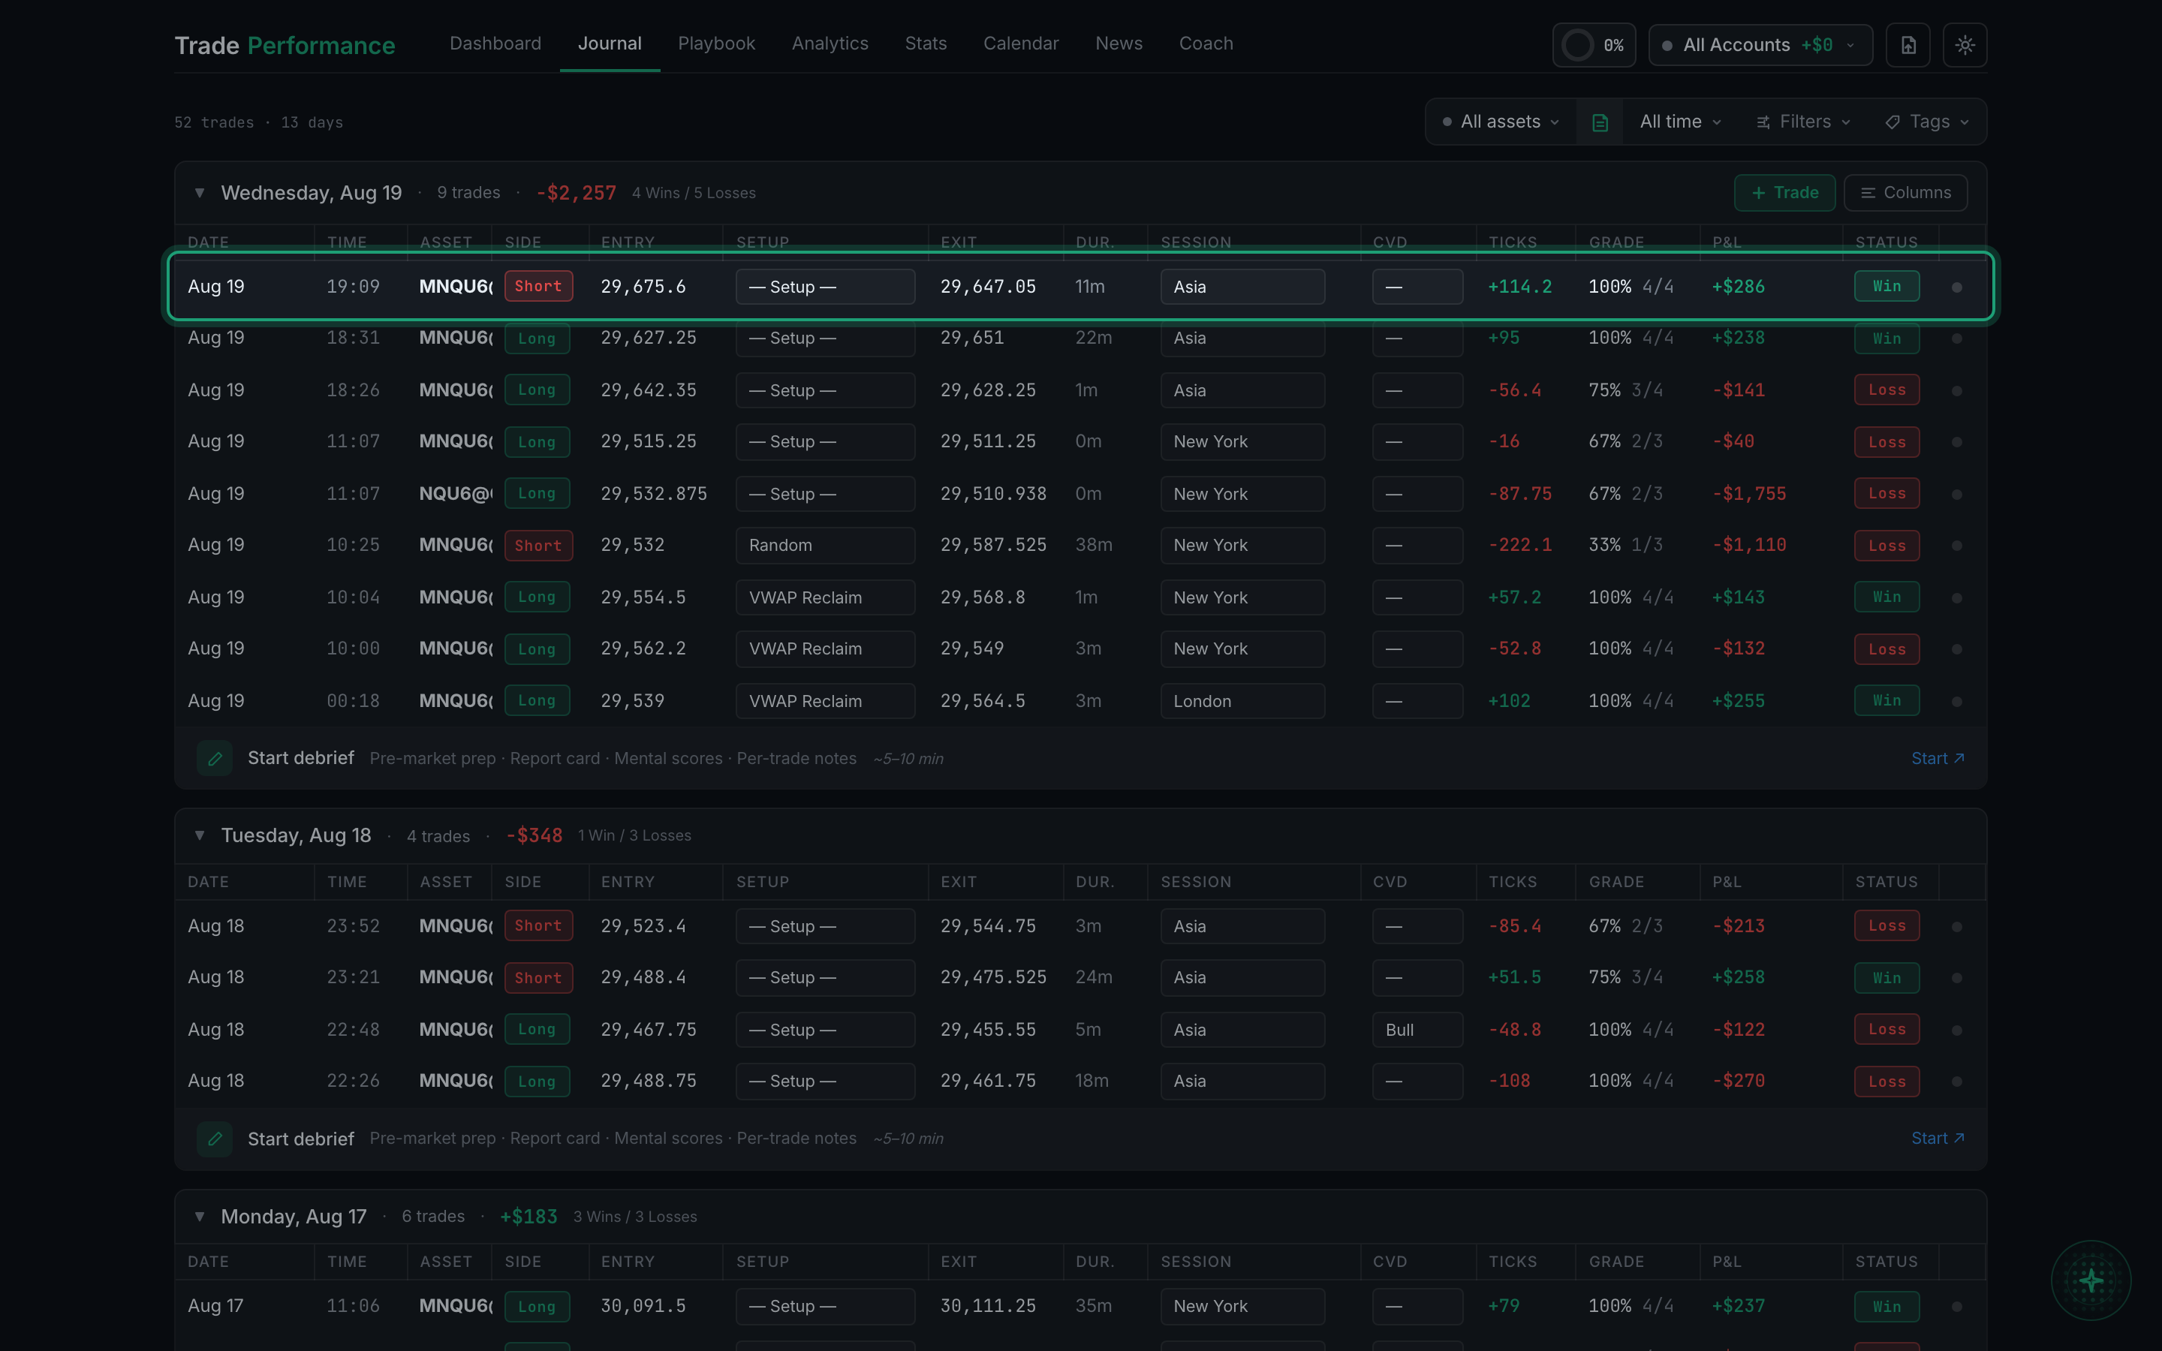Click the green + Trade button

1784,193
